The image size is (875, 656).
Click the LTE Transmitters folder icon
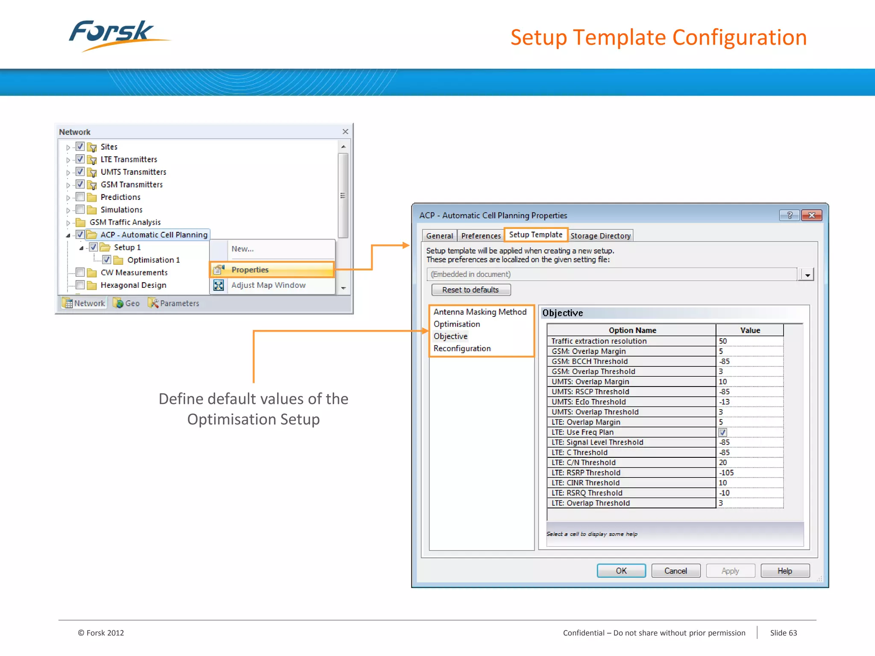point(92,160)
